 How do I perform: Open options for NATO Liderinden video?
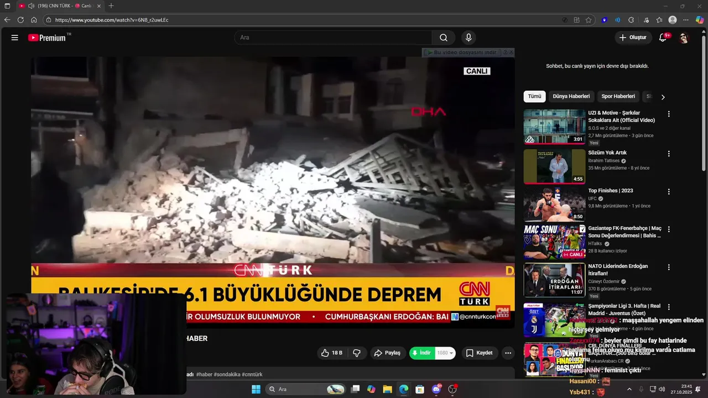click(669, 267)
